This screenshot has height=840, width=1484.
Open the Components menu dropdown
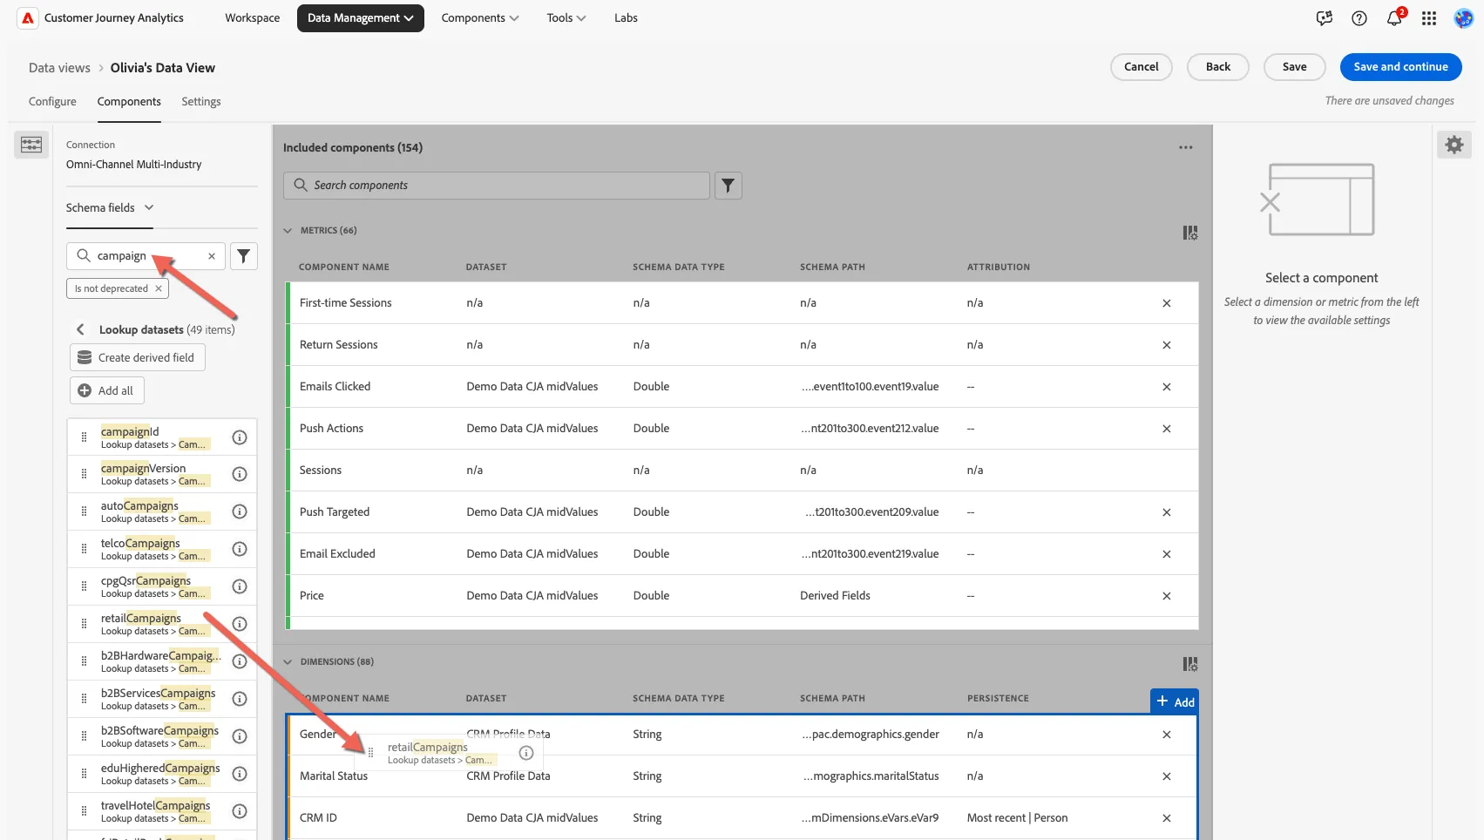pyautogui.click(x=479, y=18)
